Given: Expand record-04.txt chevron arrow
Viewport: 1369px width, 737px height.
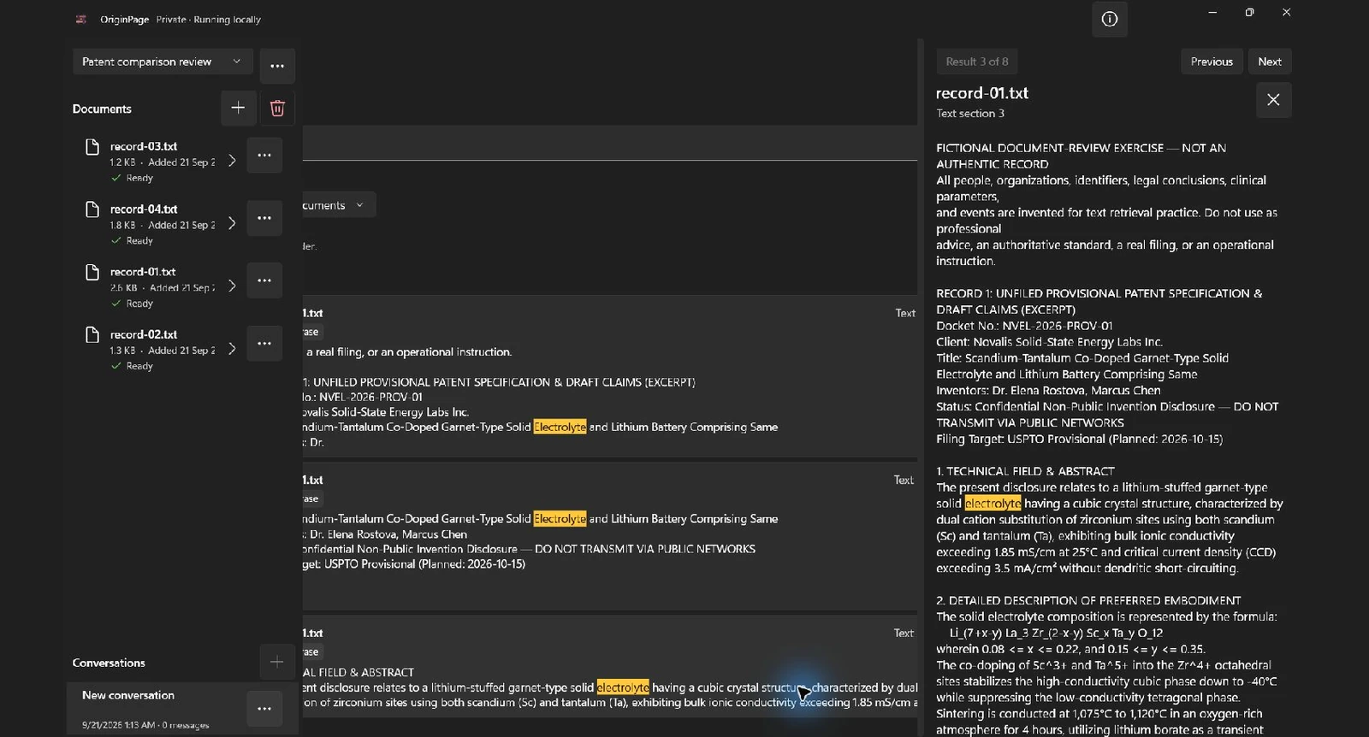Looking at the screenshot, I should click(x=232, y=223).
